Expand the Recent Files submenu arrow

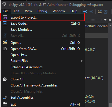click(x=82, y=61)
